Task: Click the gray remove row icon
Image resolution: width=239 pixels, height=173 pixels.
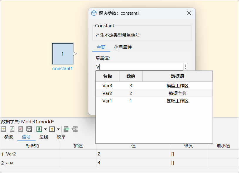Action: (x=75, y=129)
